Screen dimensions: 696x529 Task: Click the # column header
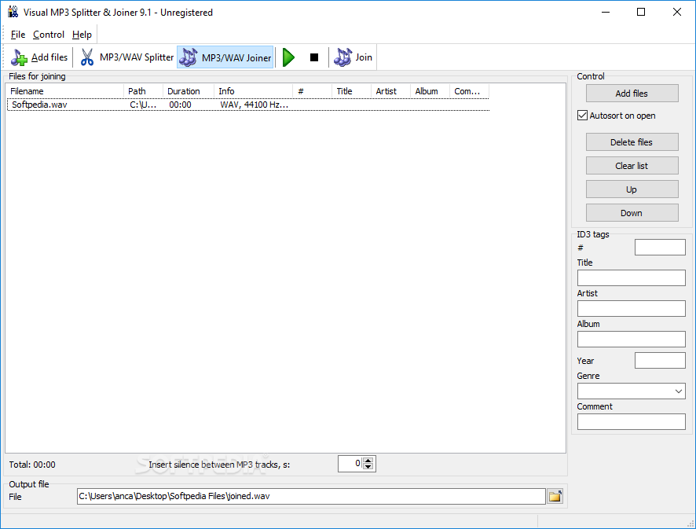(312, 91)
